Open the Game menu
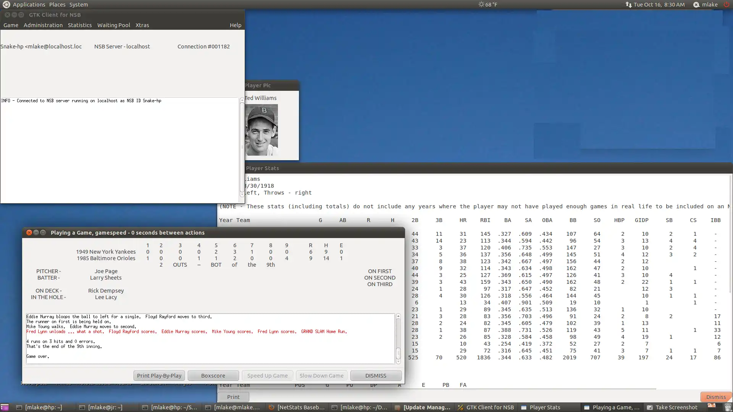The image size is (733, 412). tap(10, 25)
